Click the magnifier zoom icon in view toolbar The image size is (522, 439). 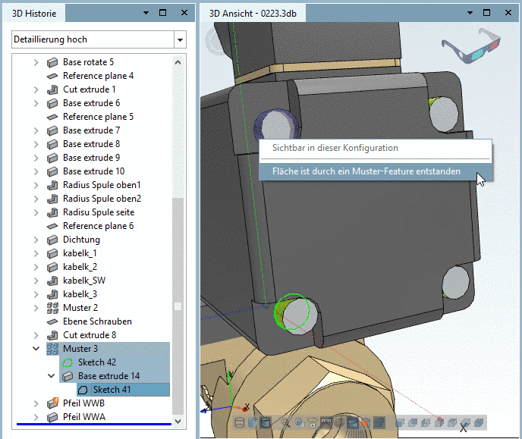285,422
